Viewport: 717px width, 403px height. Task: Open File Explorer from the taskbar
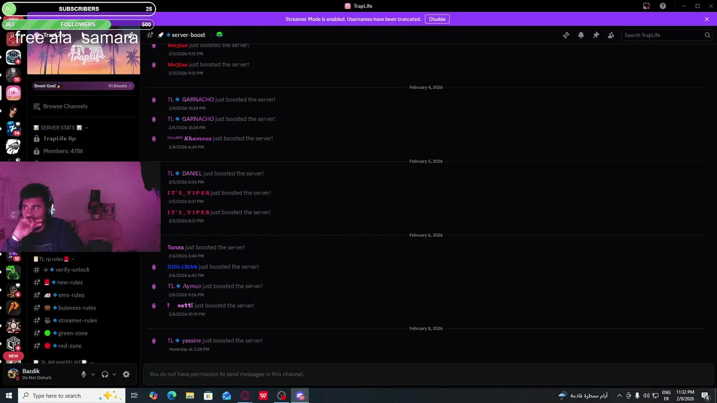(x=190, y=396)
